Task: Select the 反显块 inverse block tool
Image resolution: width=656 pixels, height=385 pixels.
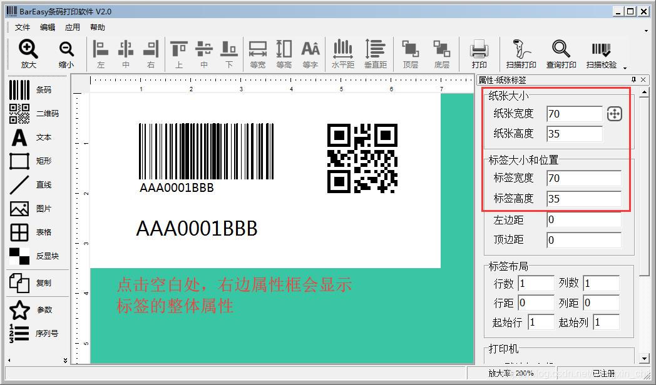Action: [x=34, y=256]
